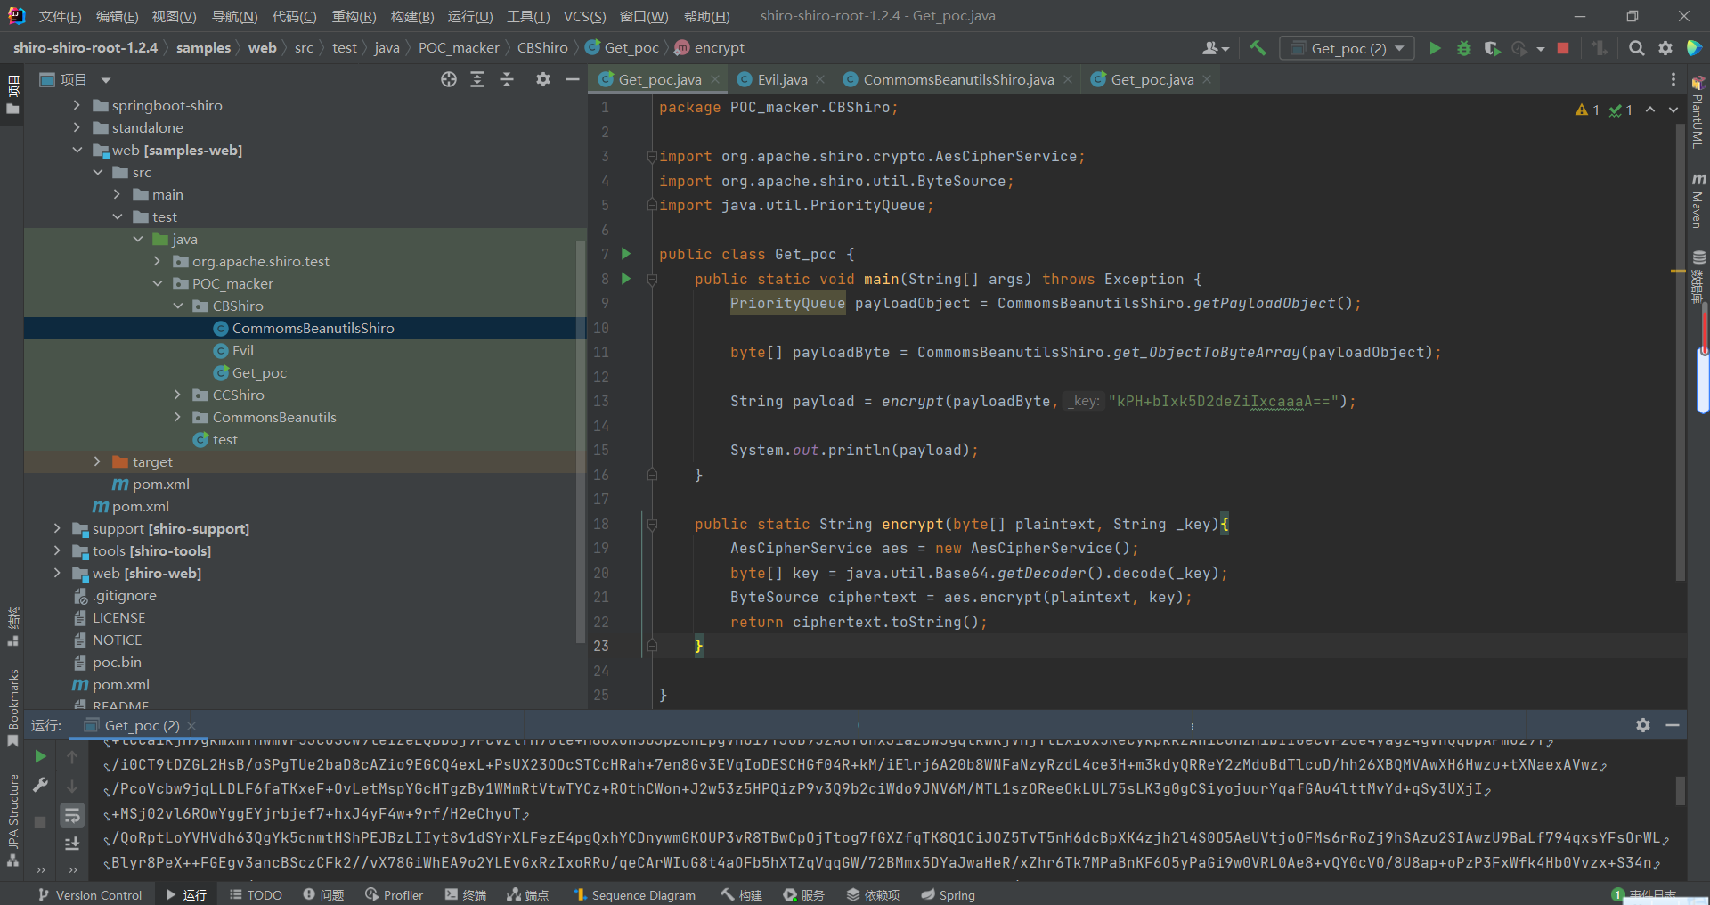Open IDE settings gear in top toolbar
1710x905 pixels.
[x=1665, y=48]
